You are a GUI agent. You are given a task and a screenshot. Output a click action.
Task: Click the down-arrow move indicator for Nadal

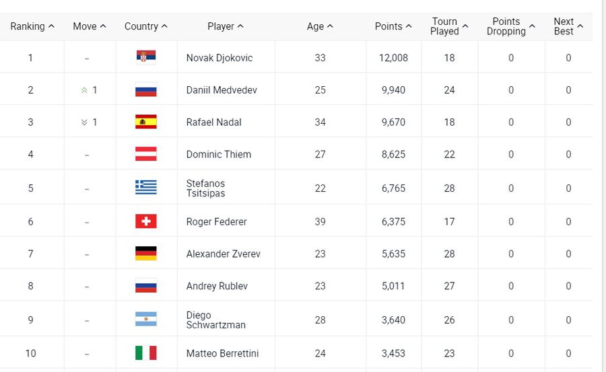coord(84,122)
